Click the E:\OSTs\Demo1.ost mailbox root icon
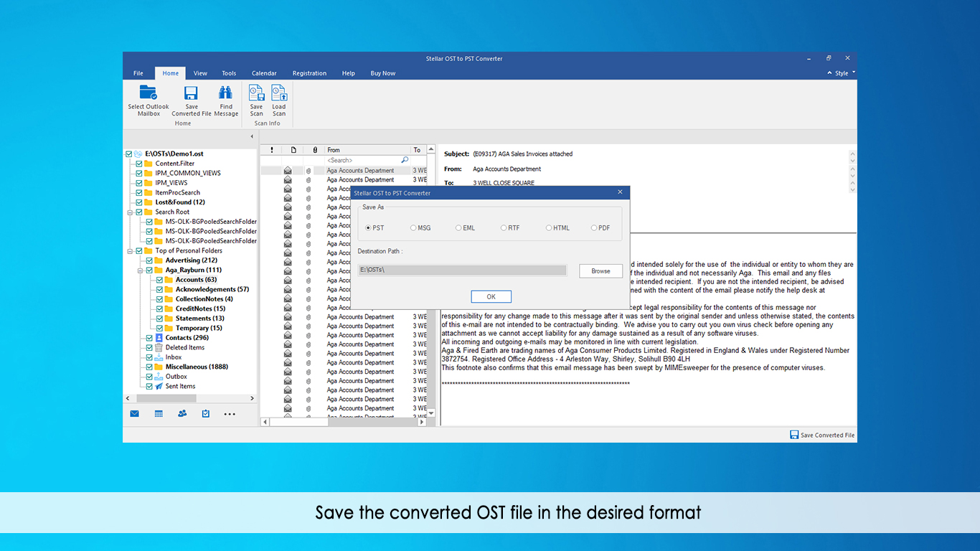The image size is (980, 551). coord(138,154)
